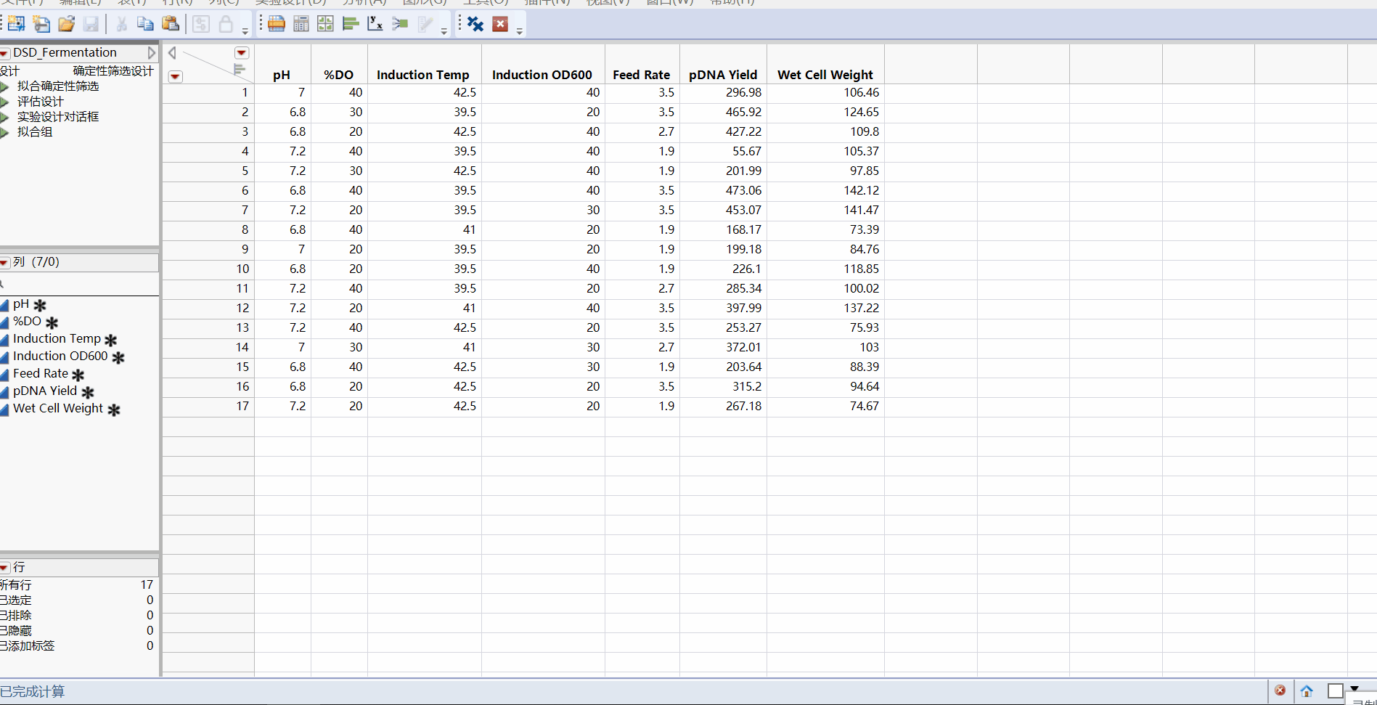Select %DO in the columns list
The width and height of the screenshot is (1377, 705).
27,322
